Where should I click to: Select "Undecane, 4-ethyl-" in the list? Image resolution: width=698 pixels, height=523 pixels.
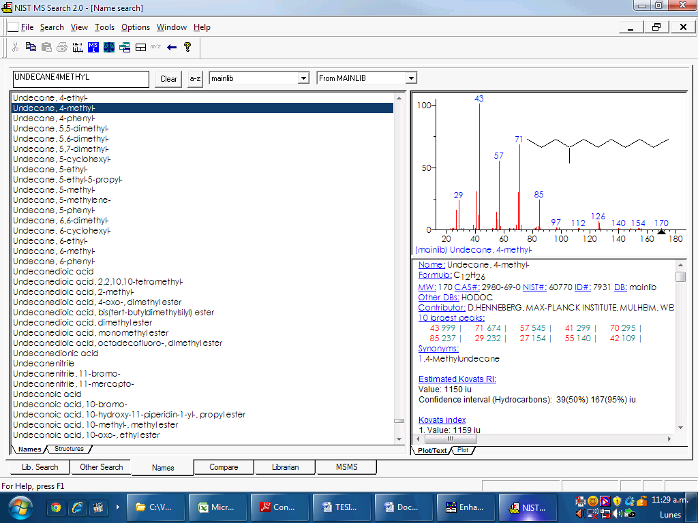(x=202, y=98)
